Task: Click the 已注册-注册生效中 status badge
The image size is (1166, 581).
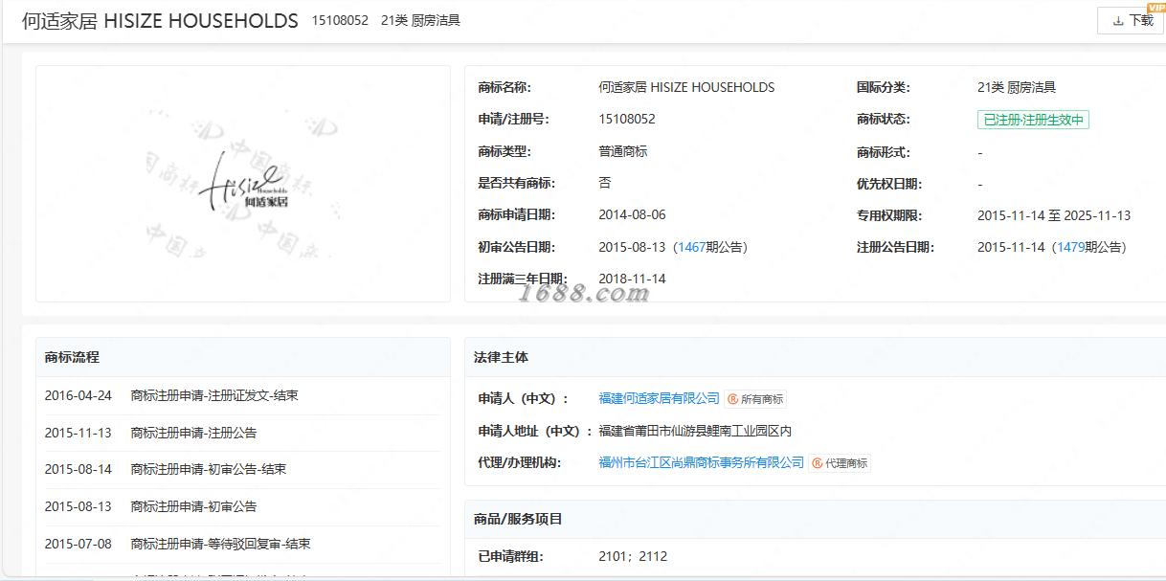Action: [1033, 120]
